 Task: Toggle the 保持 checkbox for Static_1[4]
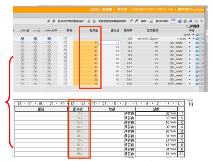[x=66, y=59]
